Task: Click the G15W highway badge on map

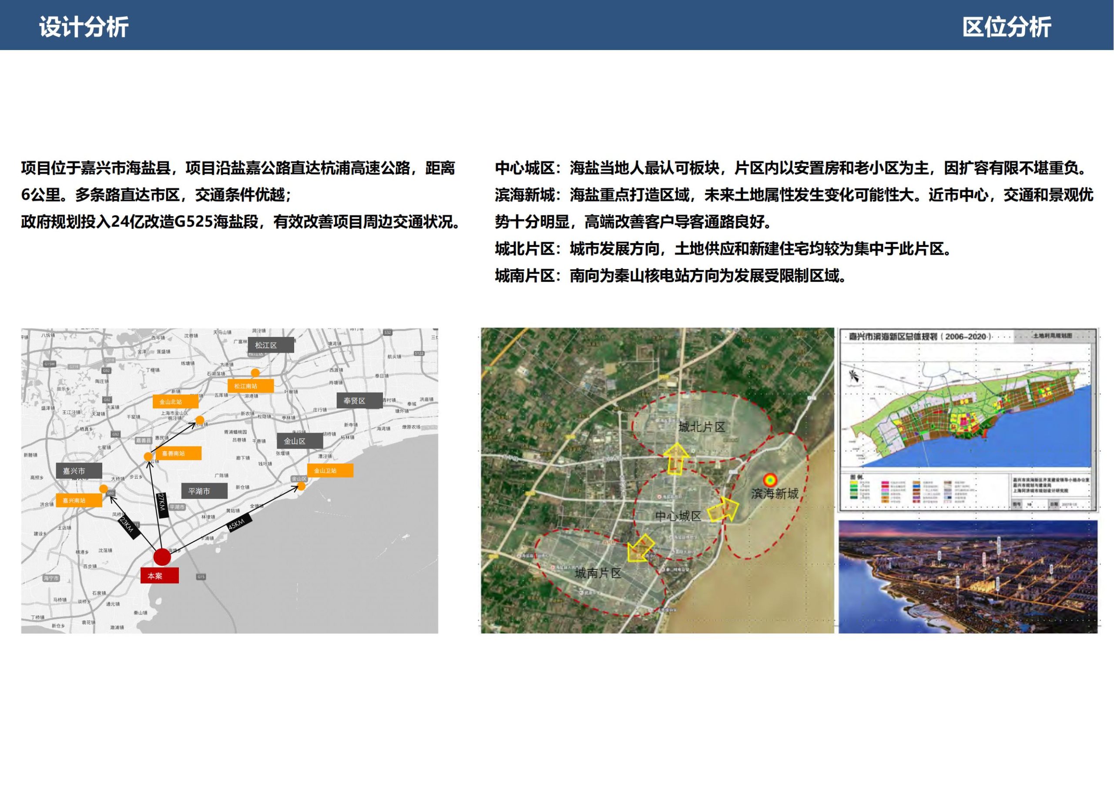Action: coord(50,363)
